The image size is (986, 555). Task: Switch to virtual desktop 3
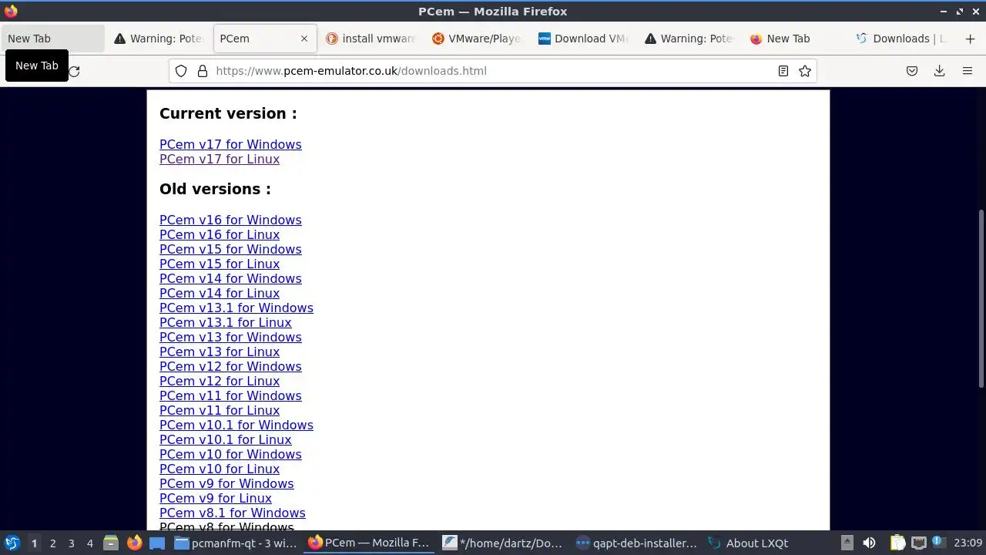pyautogui.click(x=71, y=543)
